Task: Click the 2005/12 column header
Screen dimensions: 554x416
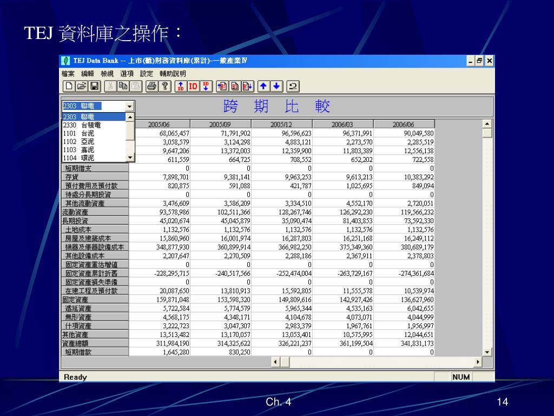Action: click(281, 124)
